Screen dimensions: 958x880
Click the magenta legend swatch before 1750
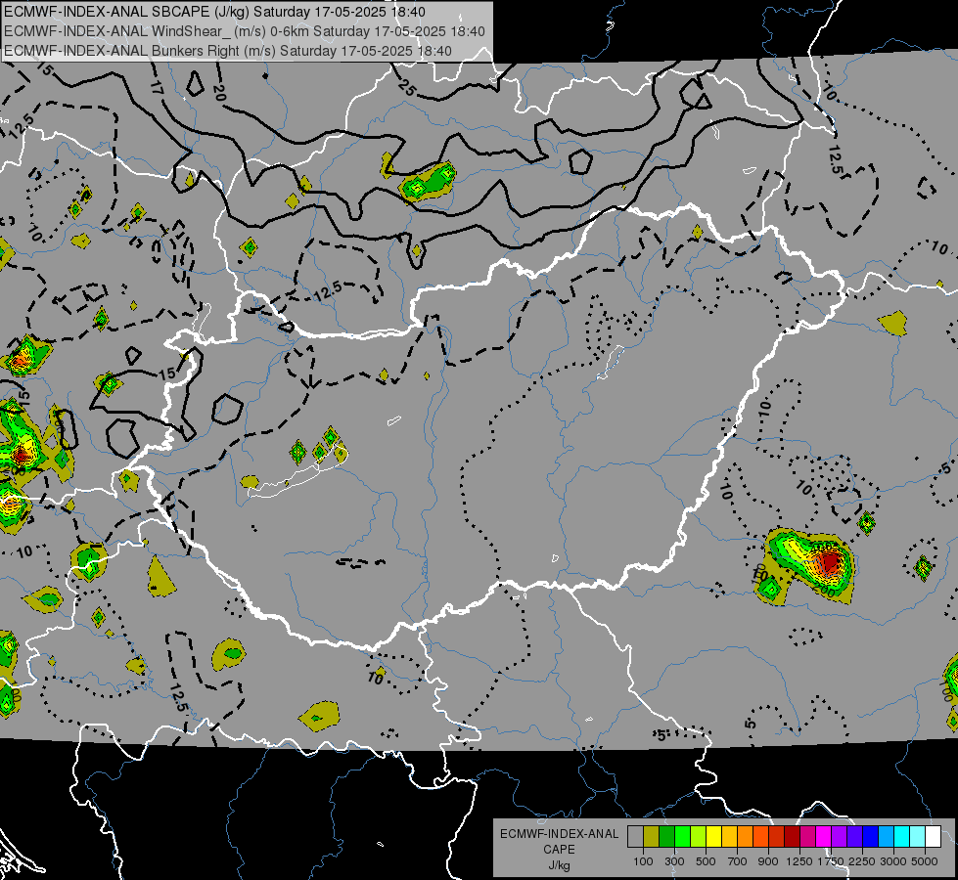click(x=824, y=837)
